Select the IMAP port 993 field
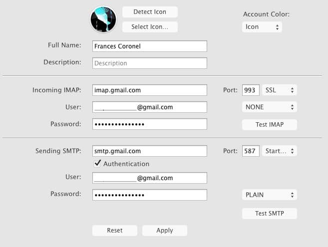The image size is (328, 247). 251,90
